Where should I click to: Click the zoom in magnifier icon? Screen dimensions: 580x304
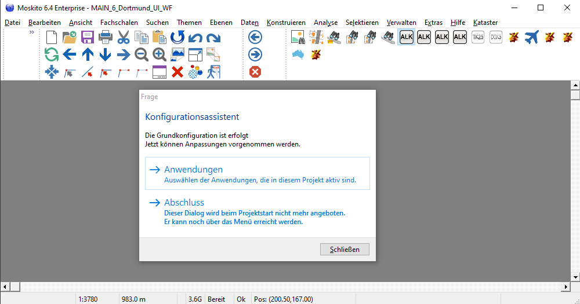tap(159, 55)
